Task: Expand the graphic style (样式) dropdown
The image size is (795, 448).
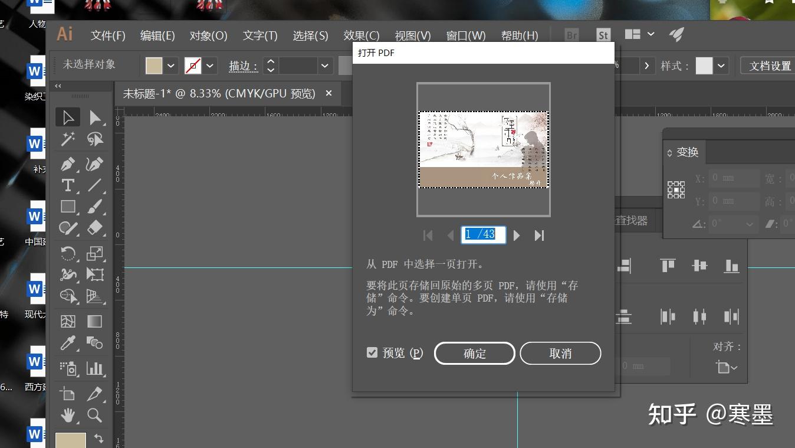Action: (x=722, y=66)
